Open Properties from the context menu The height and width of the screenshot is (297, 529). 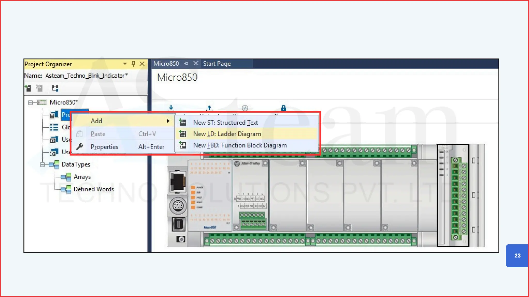tap(104, 147)
